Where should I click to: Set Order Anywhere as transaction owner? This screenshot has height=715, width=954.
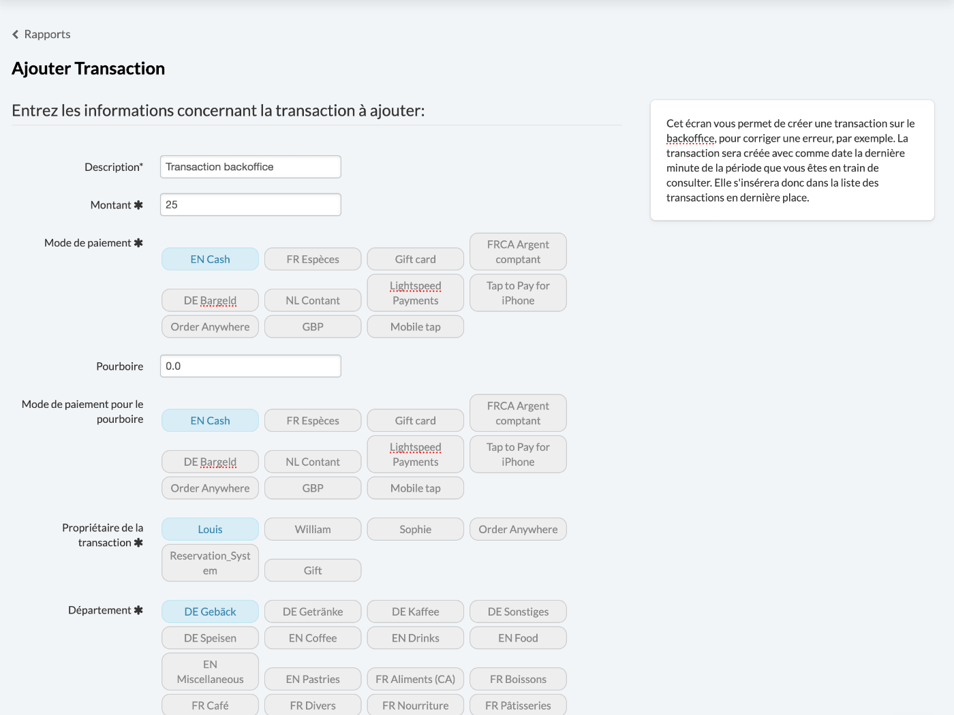click(518, 530)
